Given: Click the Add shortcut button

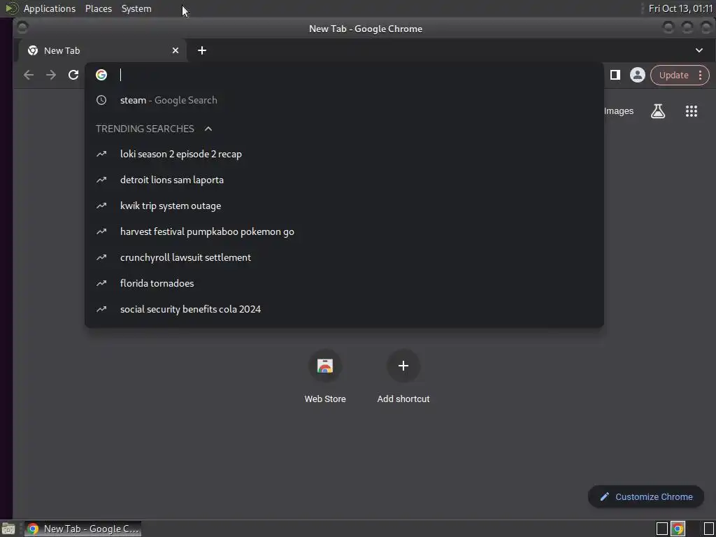Looking at the screenshot, I should [403, 377].
